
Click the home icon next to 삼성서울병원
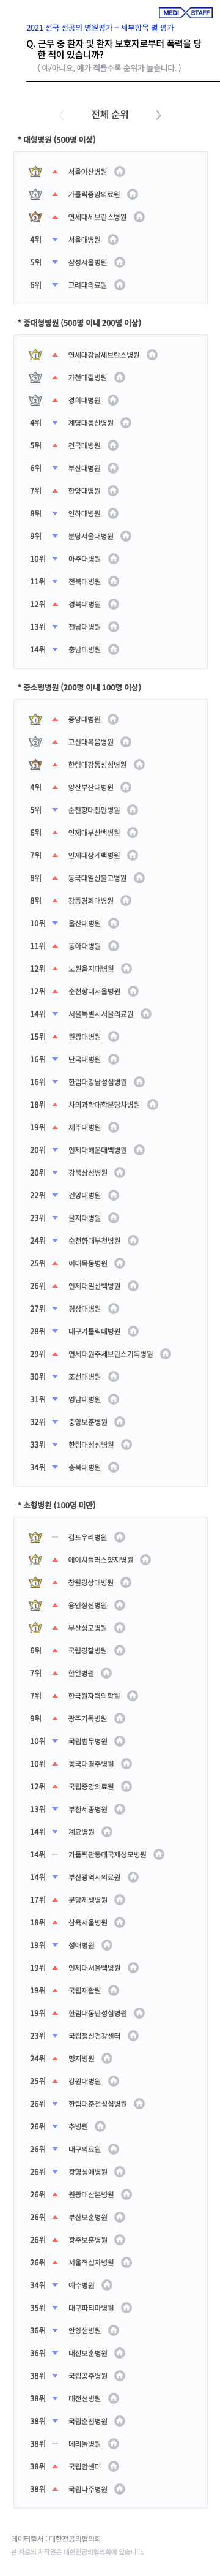119,262
